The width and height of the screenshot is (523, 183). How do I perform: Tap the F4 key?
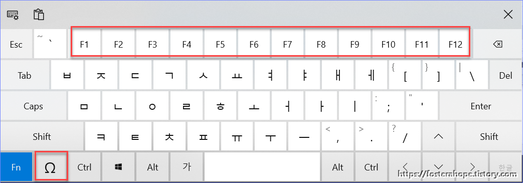tap(187, 44)
